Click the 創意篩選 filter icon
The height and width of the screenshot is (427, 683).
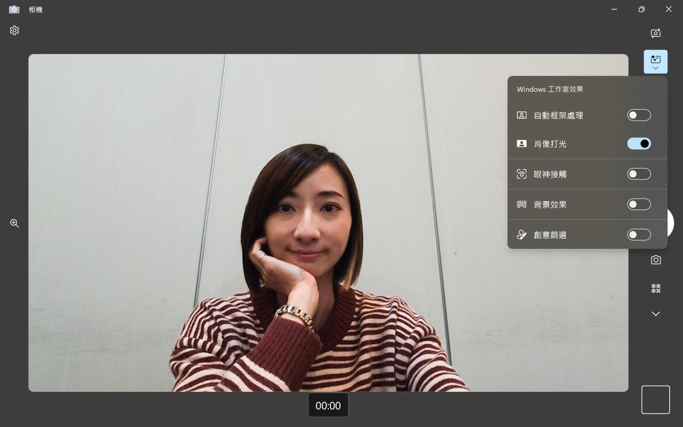[x=522, y=235]
